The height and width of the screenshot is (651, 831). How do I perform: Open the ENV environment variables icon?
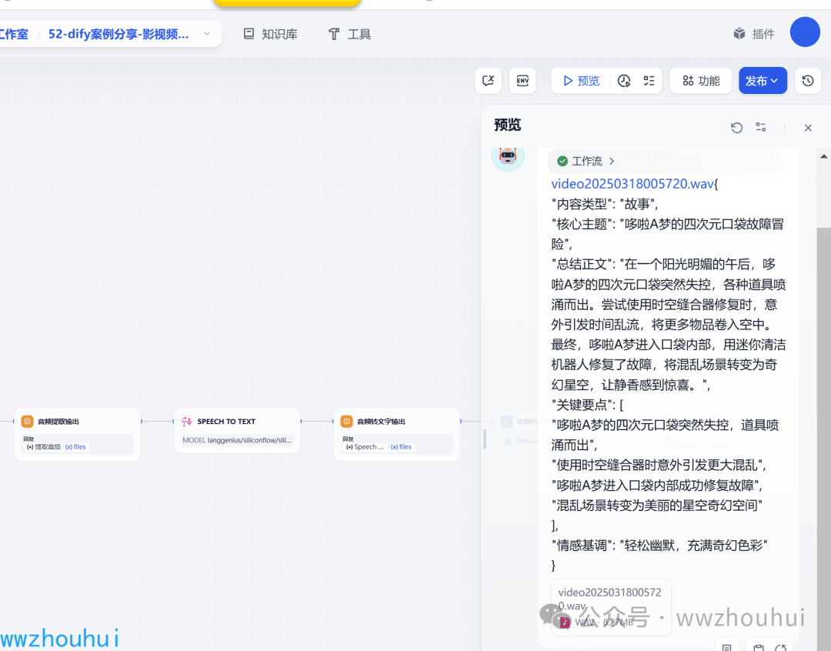pos(522,81)
